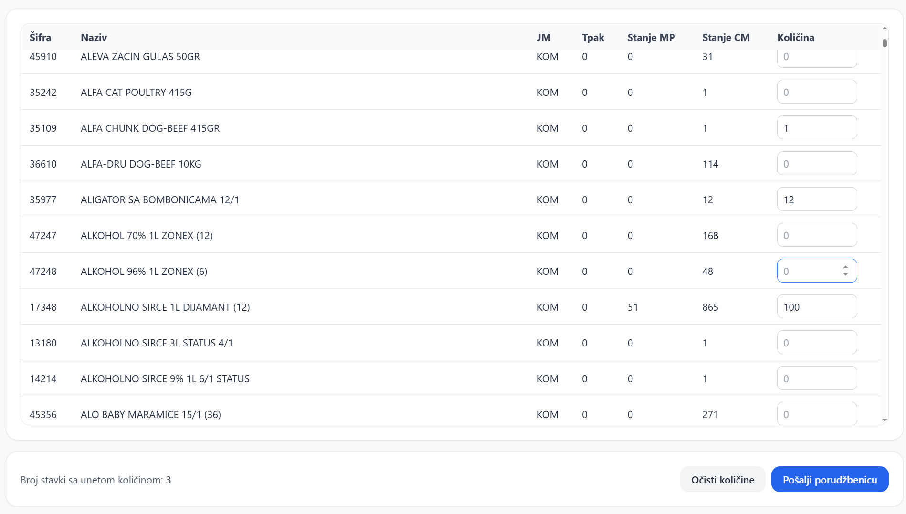
Task: Click the decrement arrow on ALKOHOL 96% quantity
Action: click(845, 274)
